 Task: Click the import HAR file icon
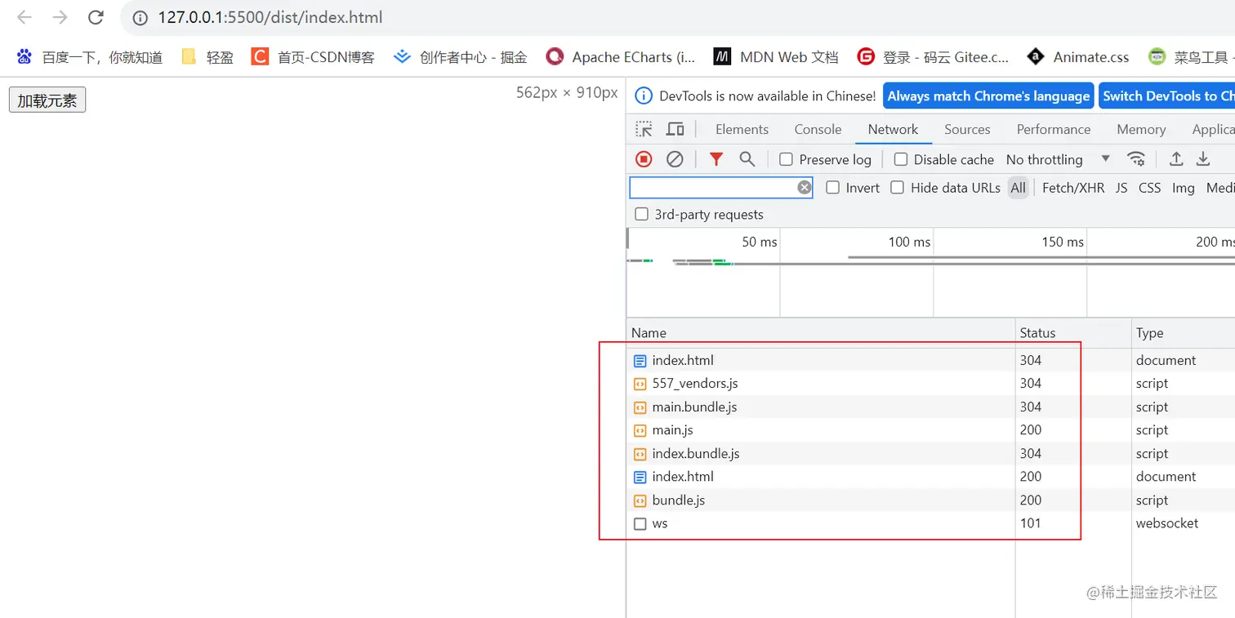(x=1176, y=159)
